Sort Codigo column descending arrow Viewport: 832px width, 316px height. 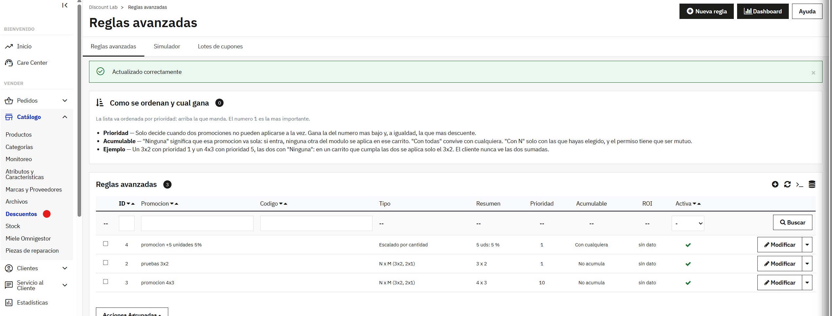(x=281, y=204)
